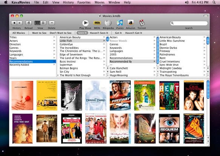Select the Want to See filter
This screenshot has width=220, height=156.
coord(39,33)
